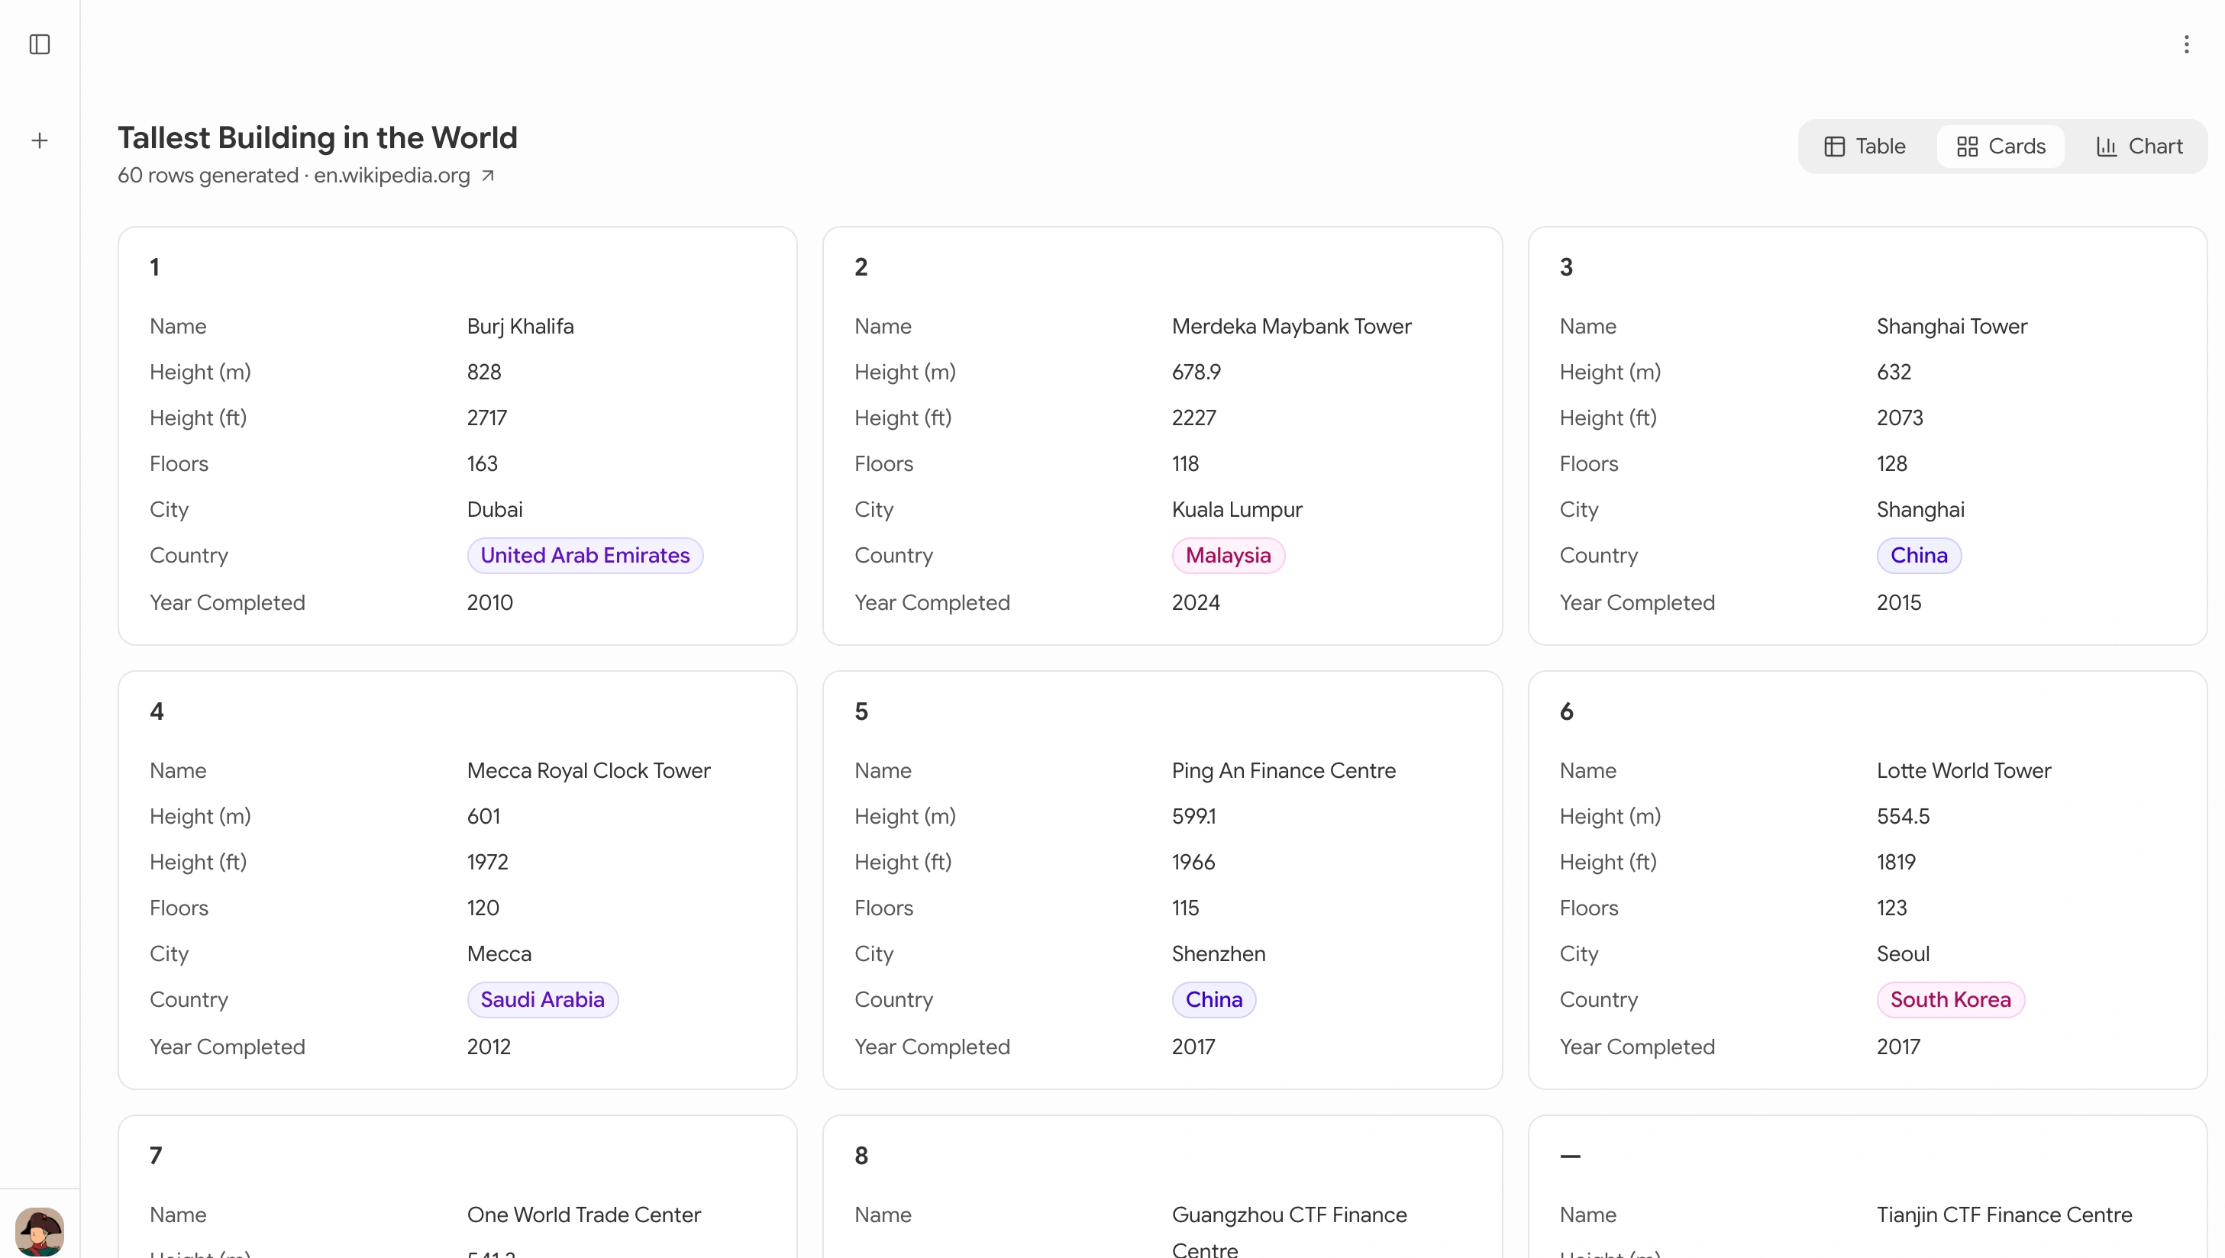Viewport: 2225px width, 1258px height.
Task: Click height in feet value 2717
Action: tap(486, 418)
